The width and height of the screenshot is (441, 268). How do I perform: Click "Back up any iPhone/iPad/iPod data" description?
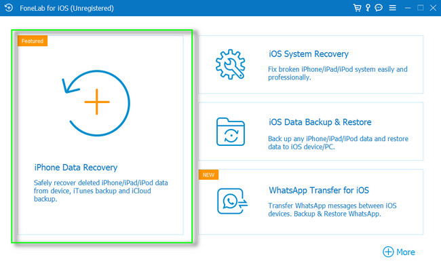click(x=338, y=142)
